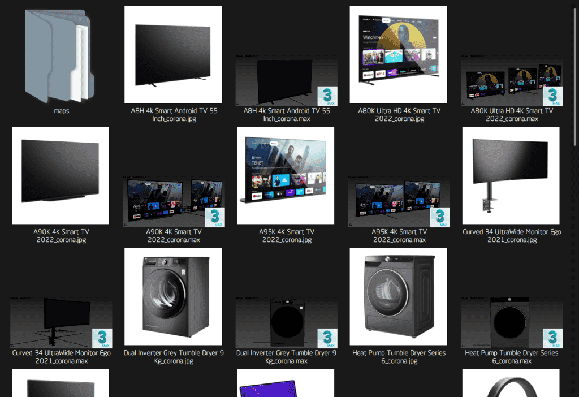The width and height of the screenshot is (579, 397).
Task: Open the maps folder
Action: 59,55
